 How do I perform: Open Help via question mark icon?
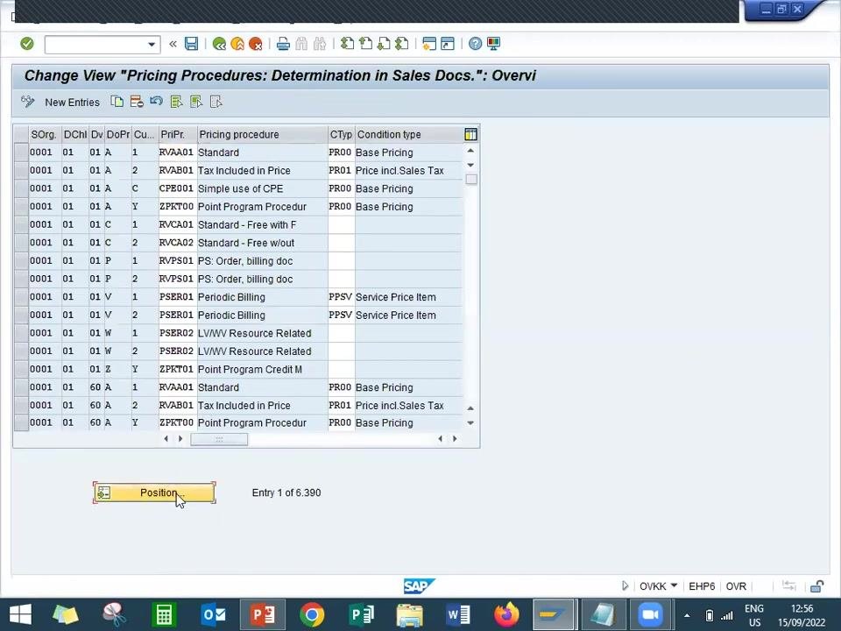click(475, 44)
